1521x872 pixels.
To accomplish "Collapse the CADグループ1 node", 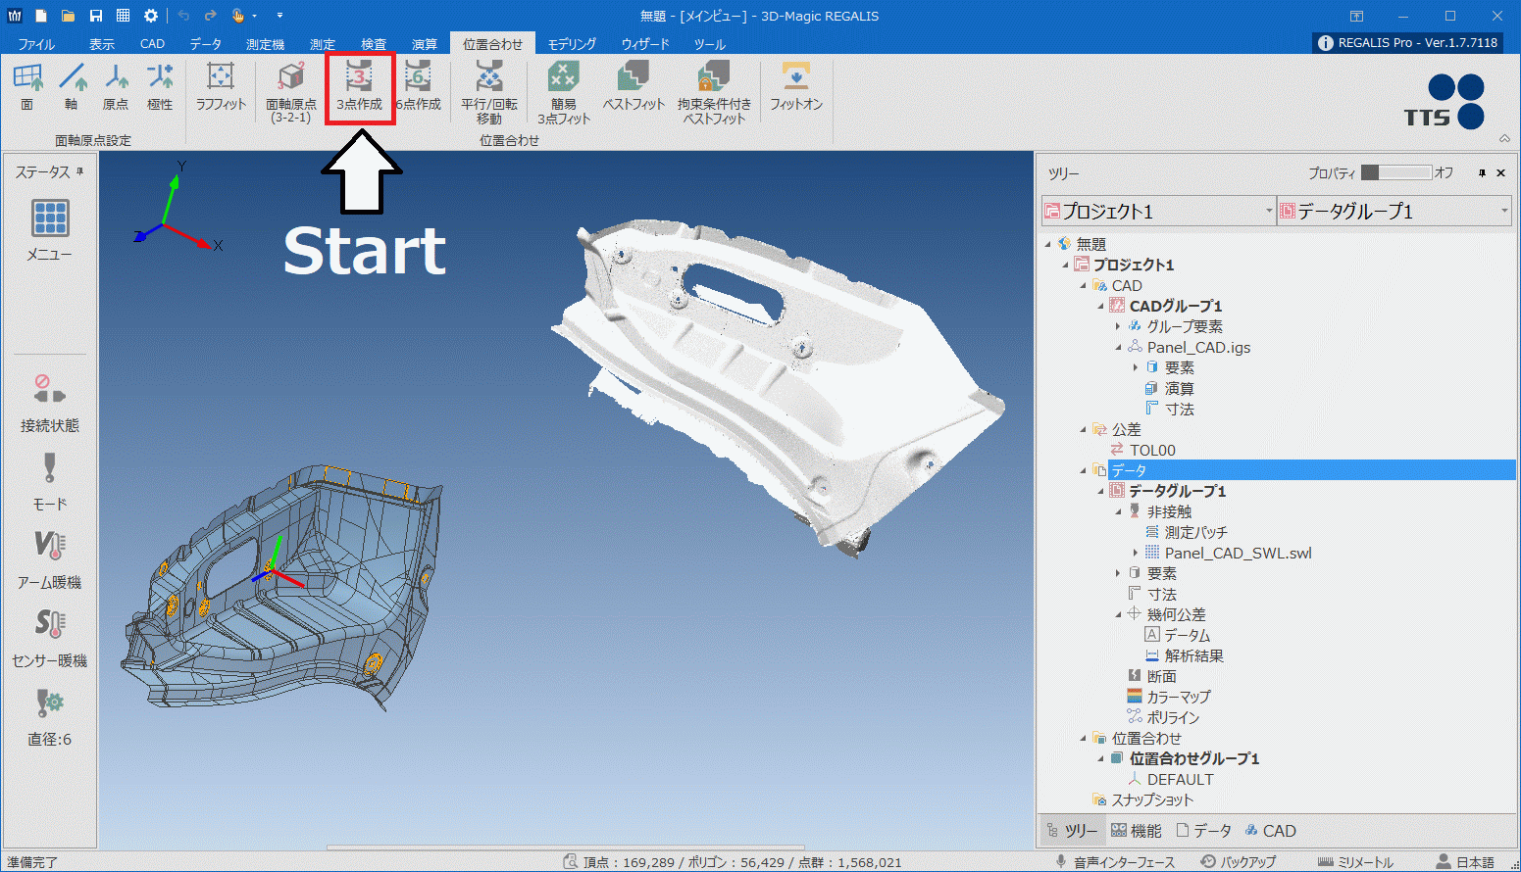I will pos(1100,306).
